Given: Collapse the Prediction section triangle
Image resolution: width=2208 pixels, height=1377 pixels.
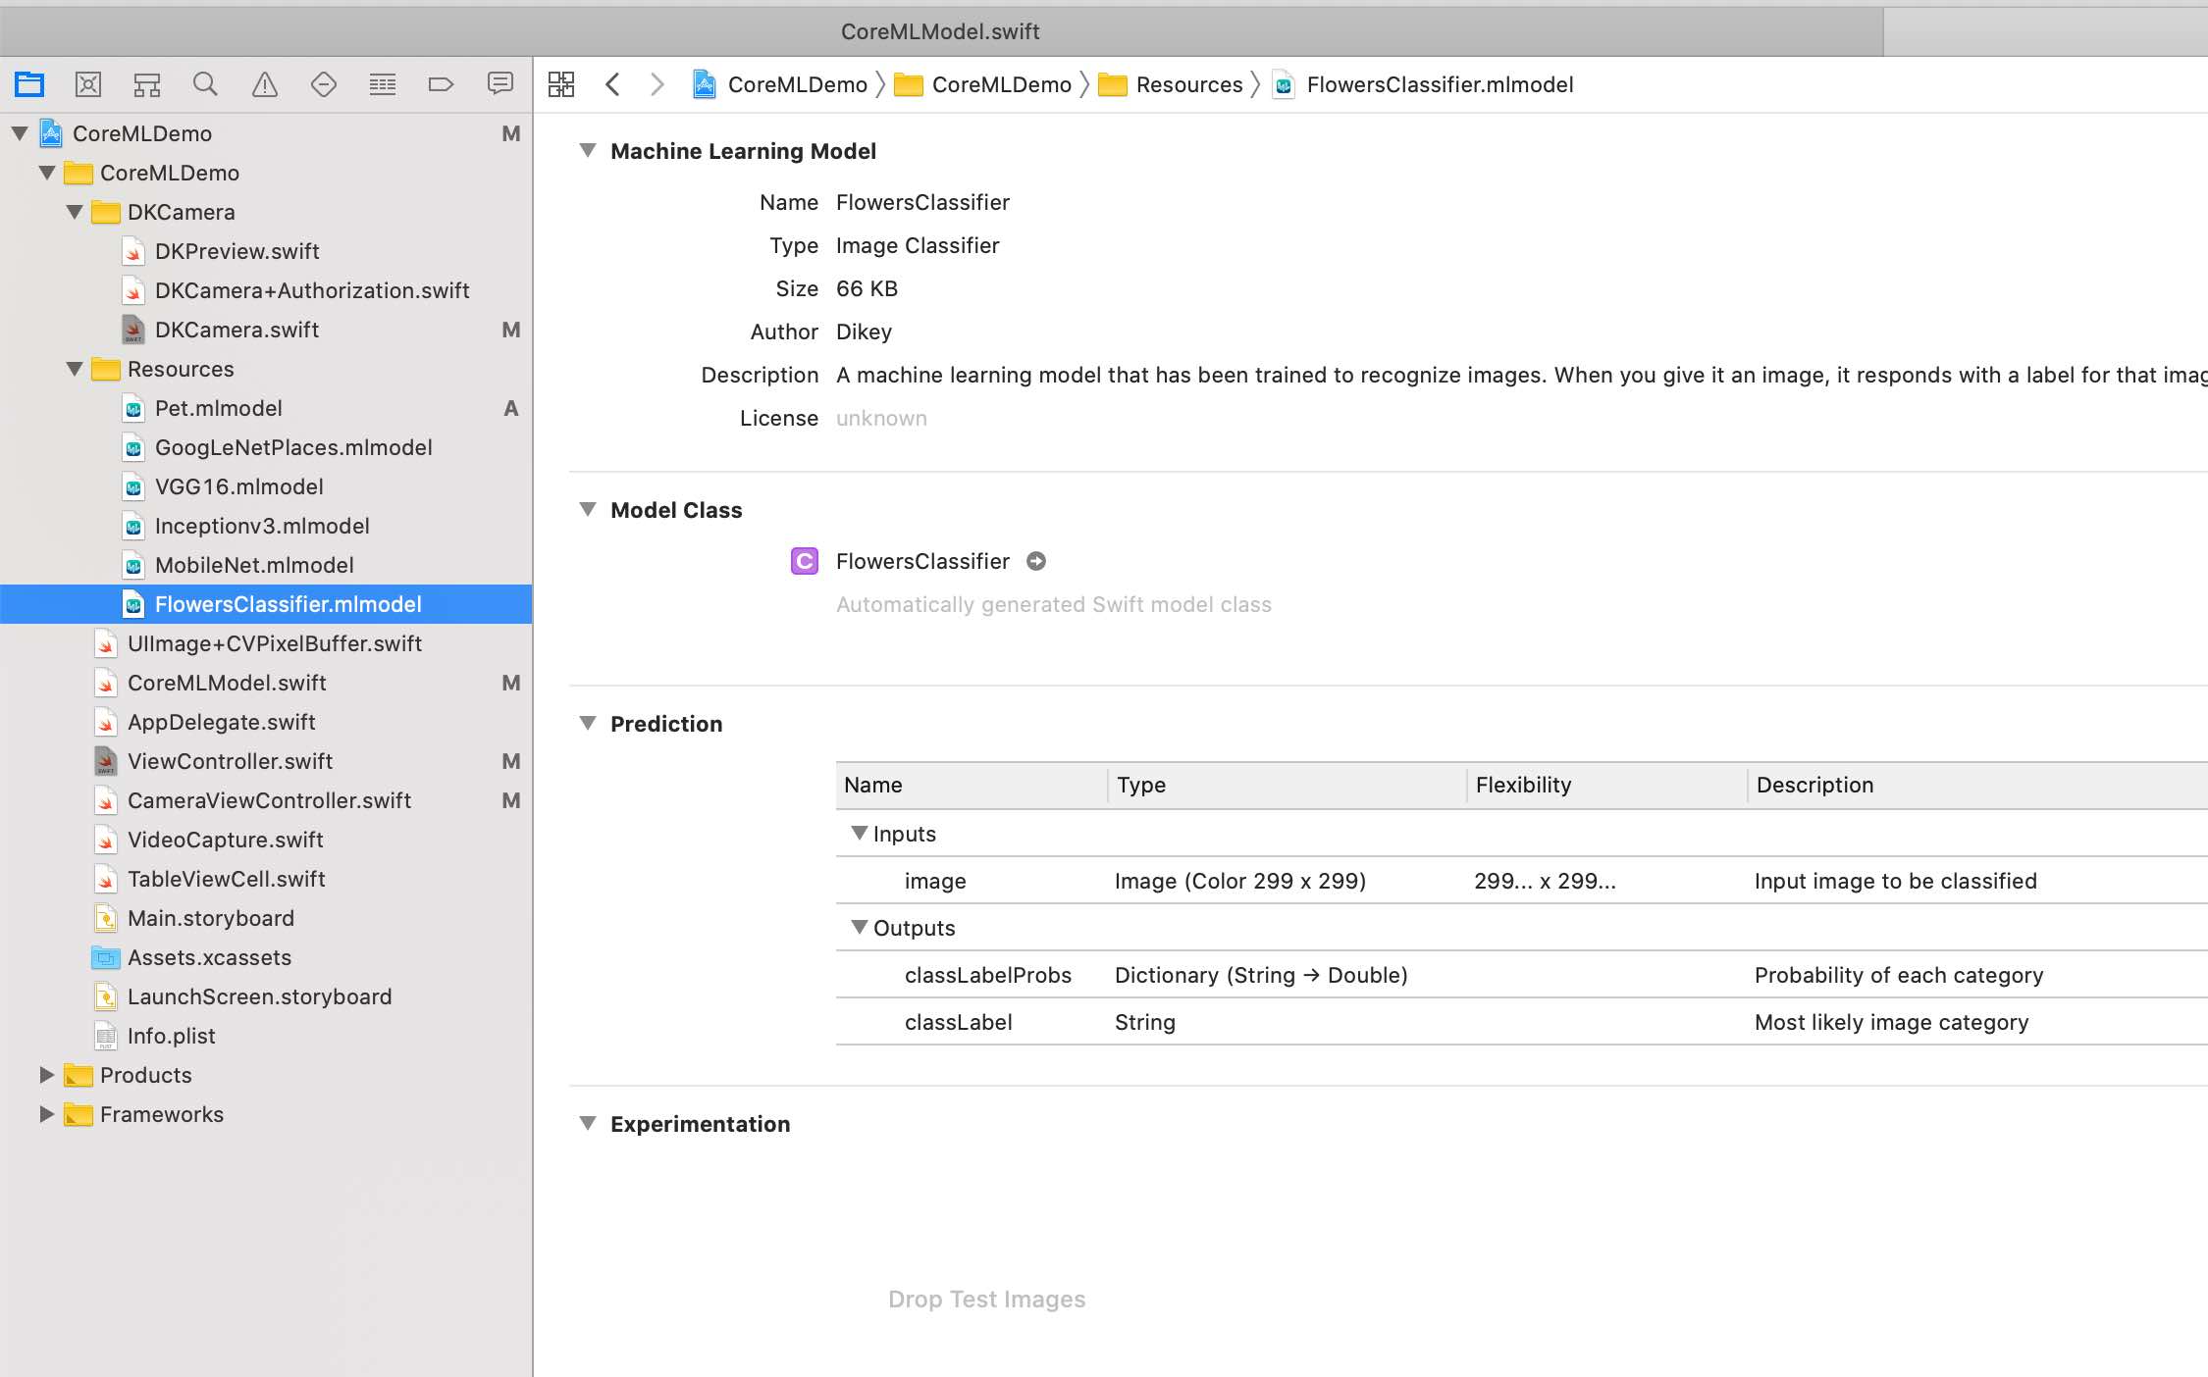Looking at the screenshot, I should [x=588, y=723].
